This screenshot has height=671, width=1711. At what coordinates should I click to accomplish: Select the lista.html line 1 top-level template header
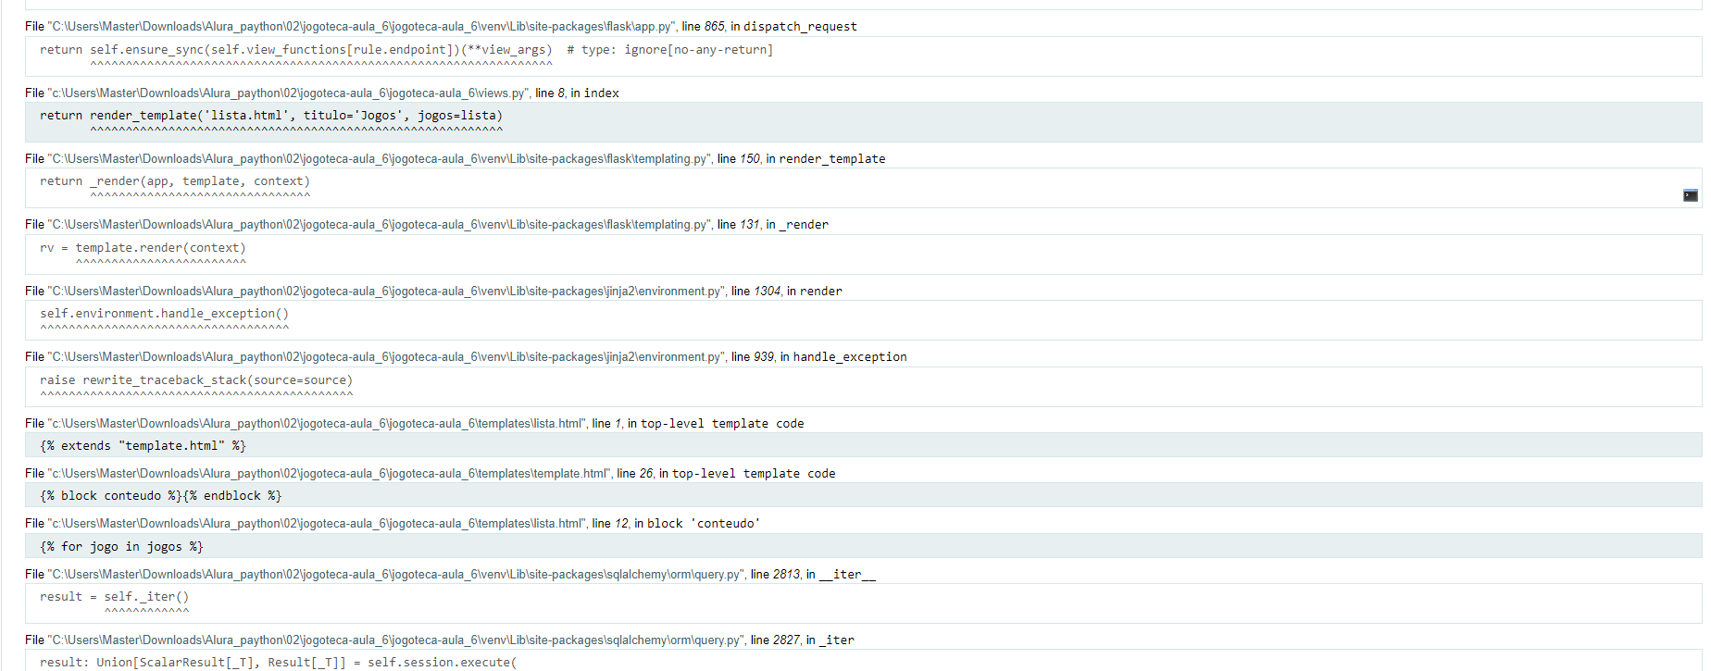414,423
